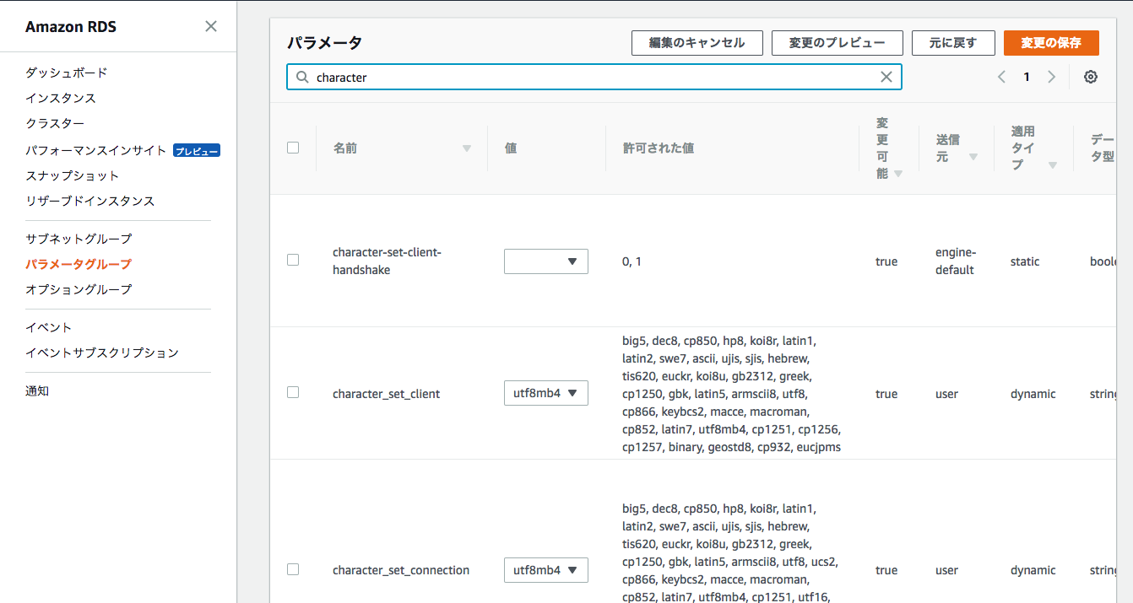
Task: Click 変更のプレビュー button
Action: click(838, 43)
